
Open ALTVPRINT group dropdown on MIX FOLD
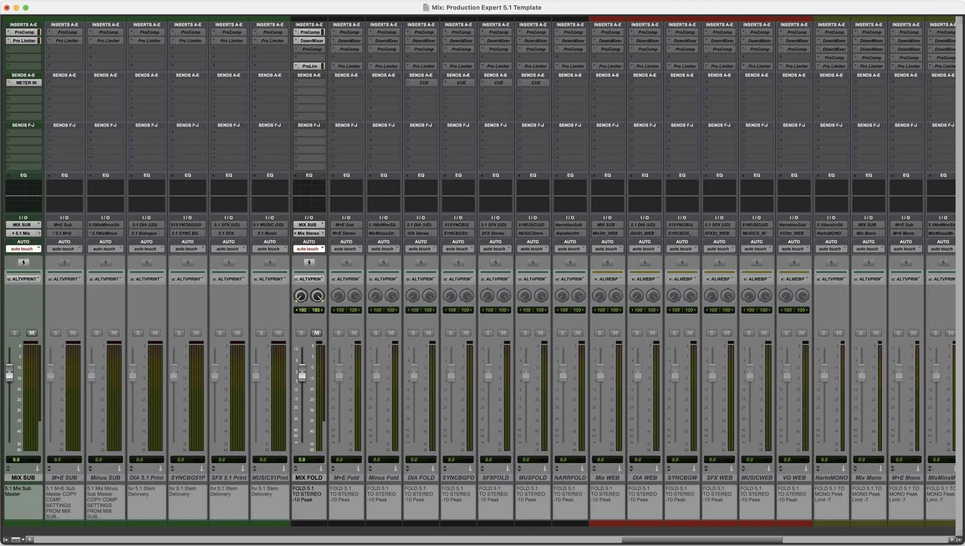(x=309, y=279)
